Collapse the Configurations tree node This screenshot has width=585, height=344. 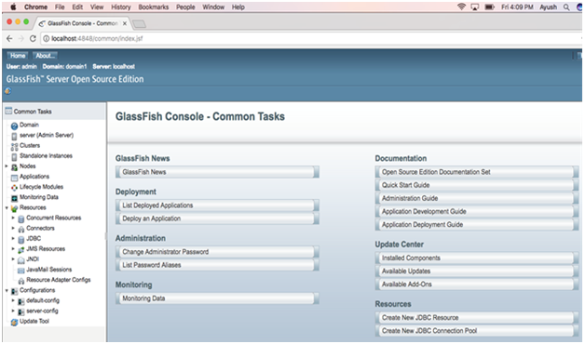[7, 290]
